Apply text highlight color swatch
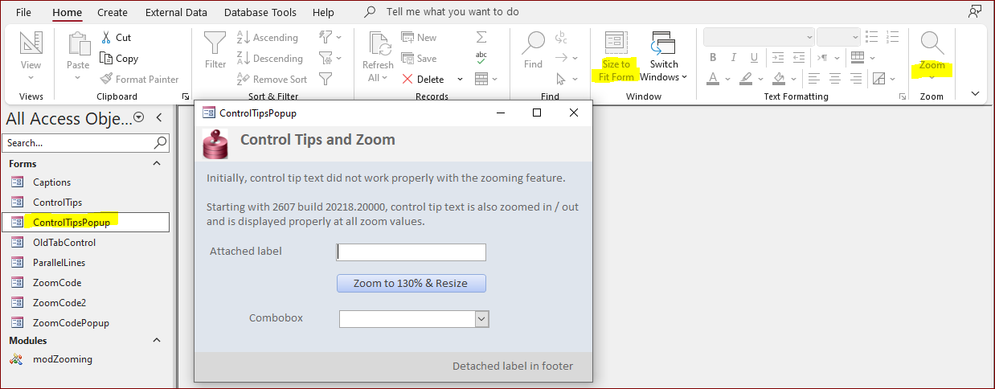 point(745,79)
